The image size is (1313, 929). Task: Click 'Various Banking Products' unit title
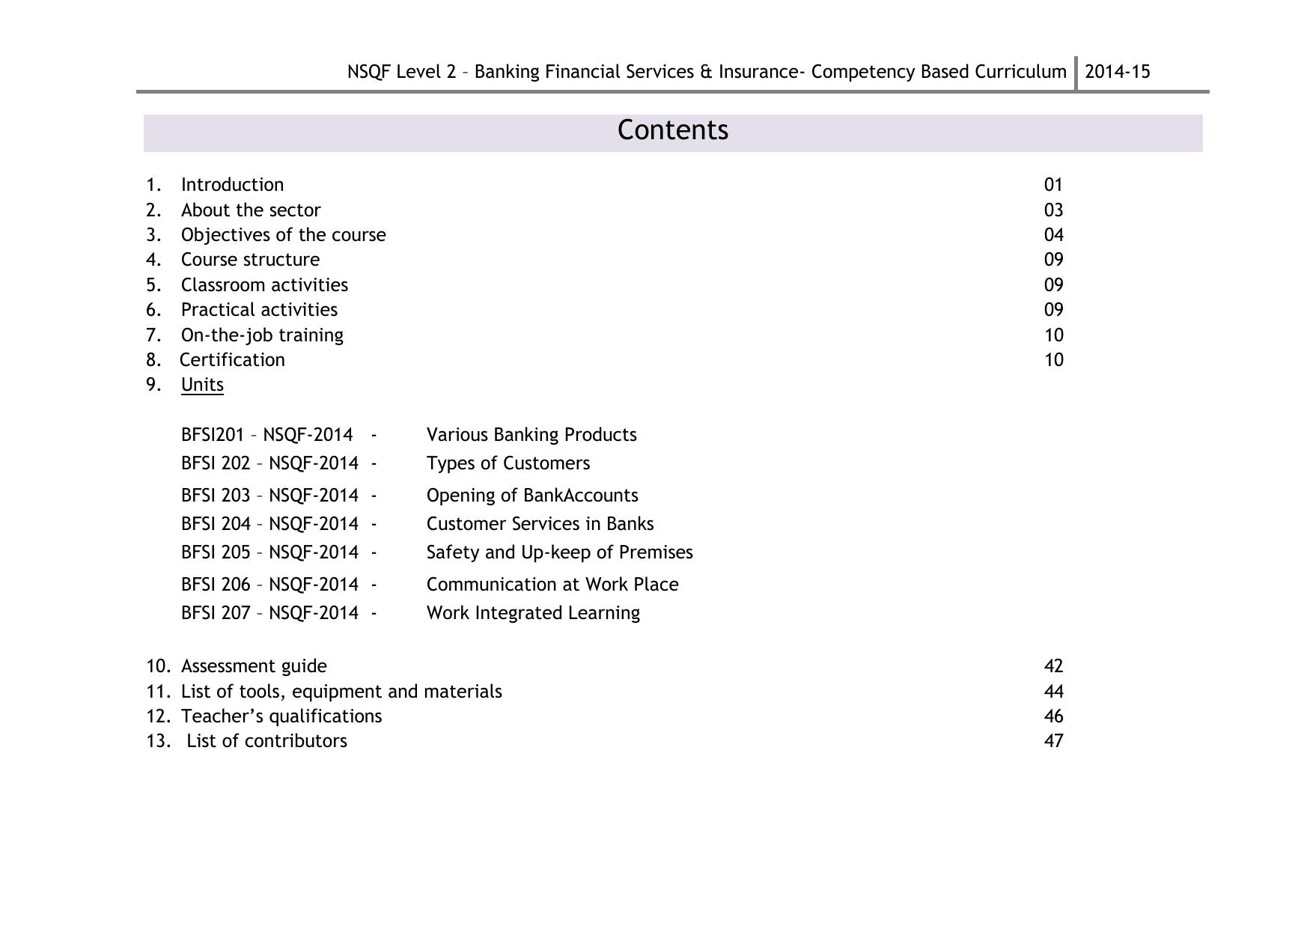[531, 435]
